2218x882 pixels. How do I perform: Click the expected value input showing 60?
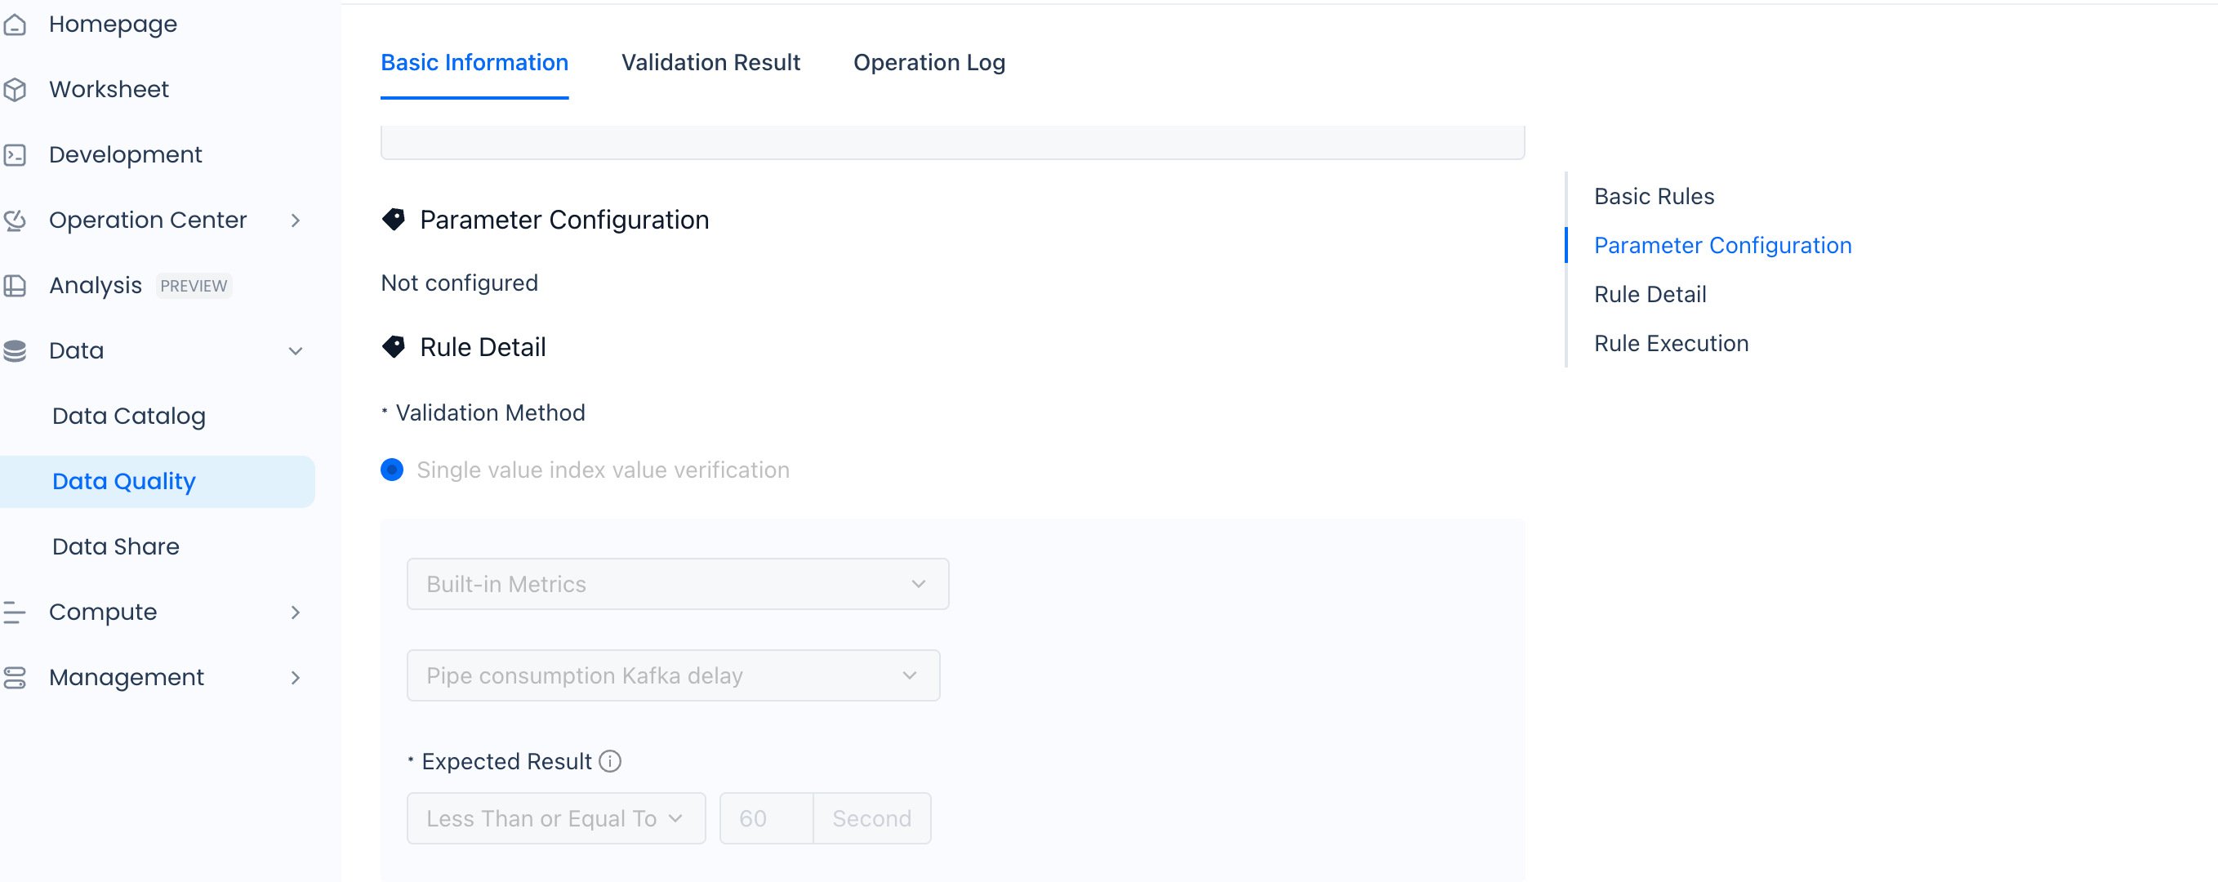click(765, 818)
